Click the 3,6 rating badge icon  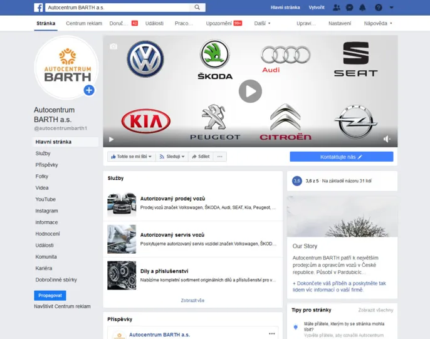[297, 181]
